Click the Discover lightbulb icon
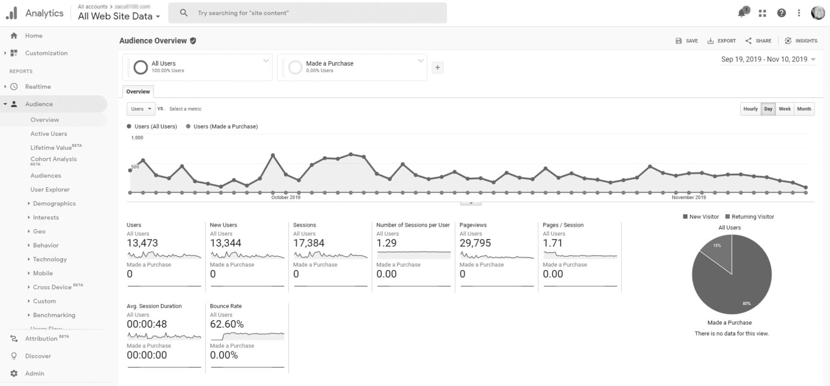Image resolution: width=830 pixels, height=386 pixels. coord(14,356)
